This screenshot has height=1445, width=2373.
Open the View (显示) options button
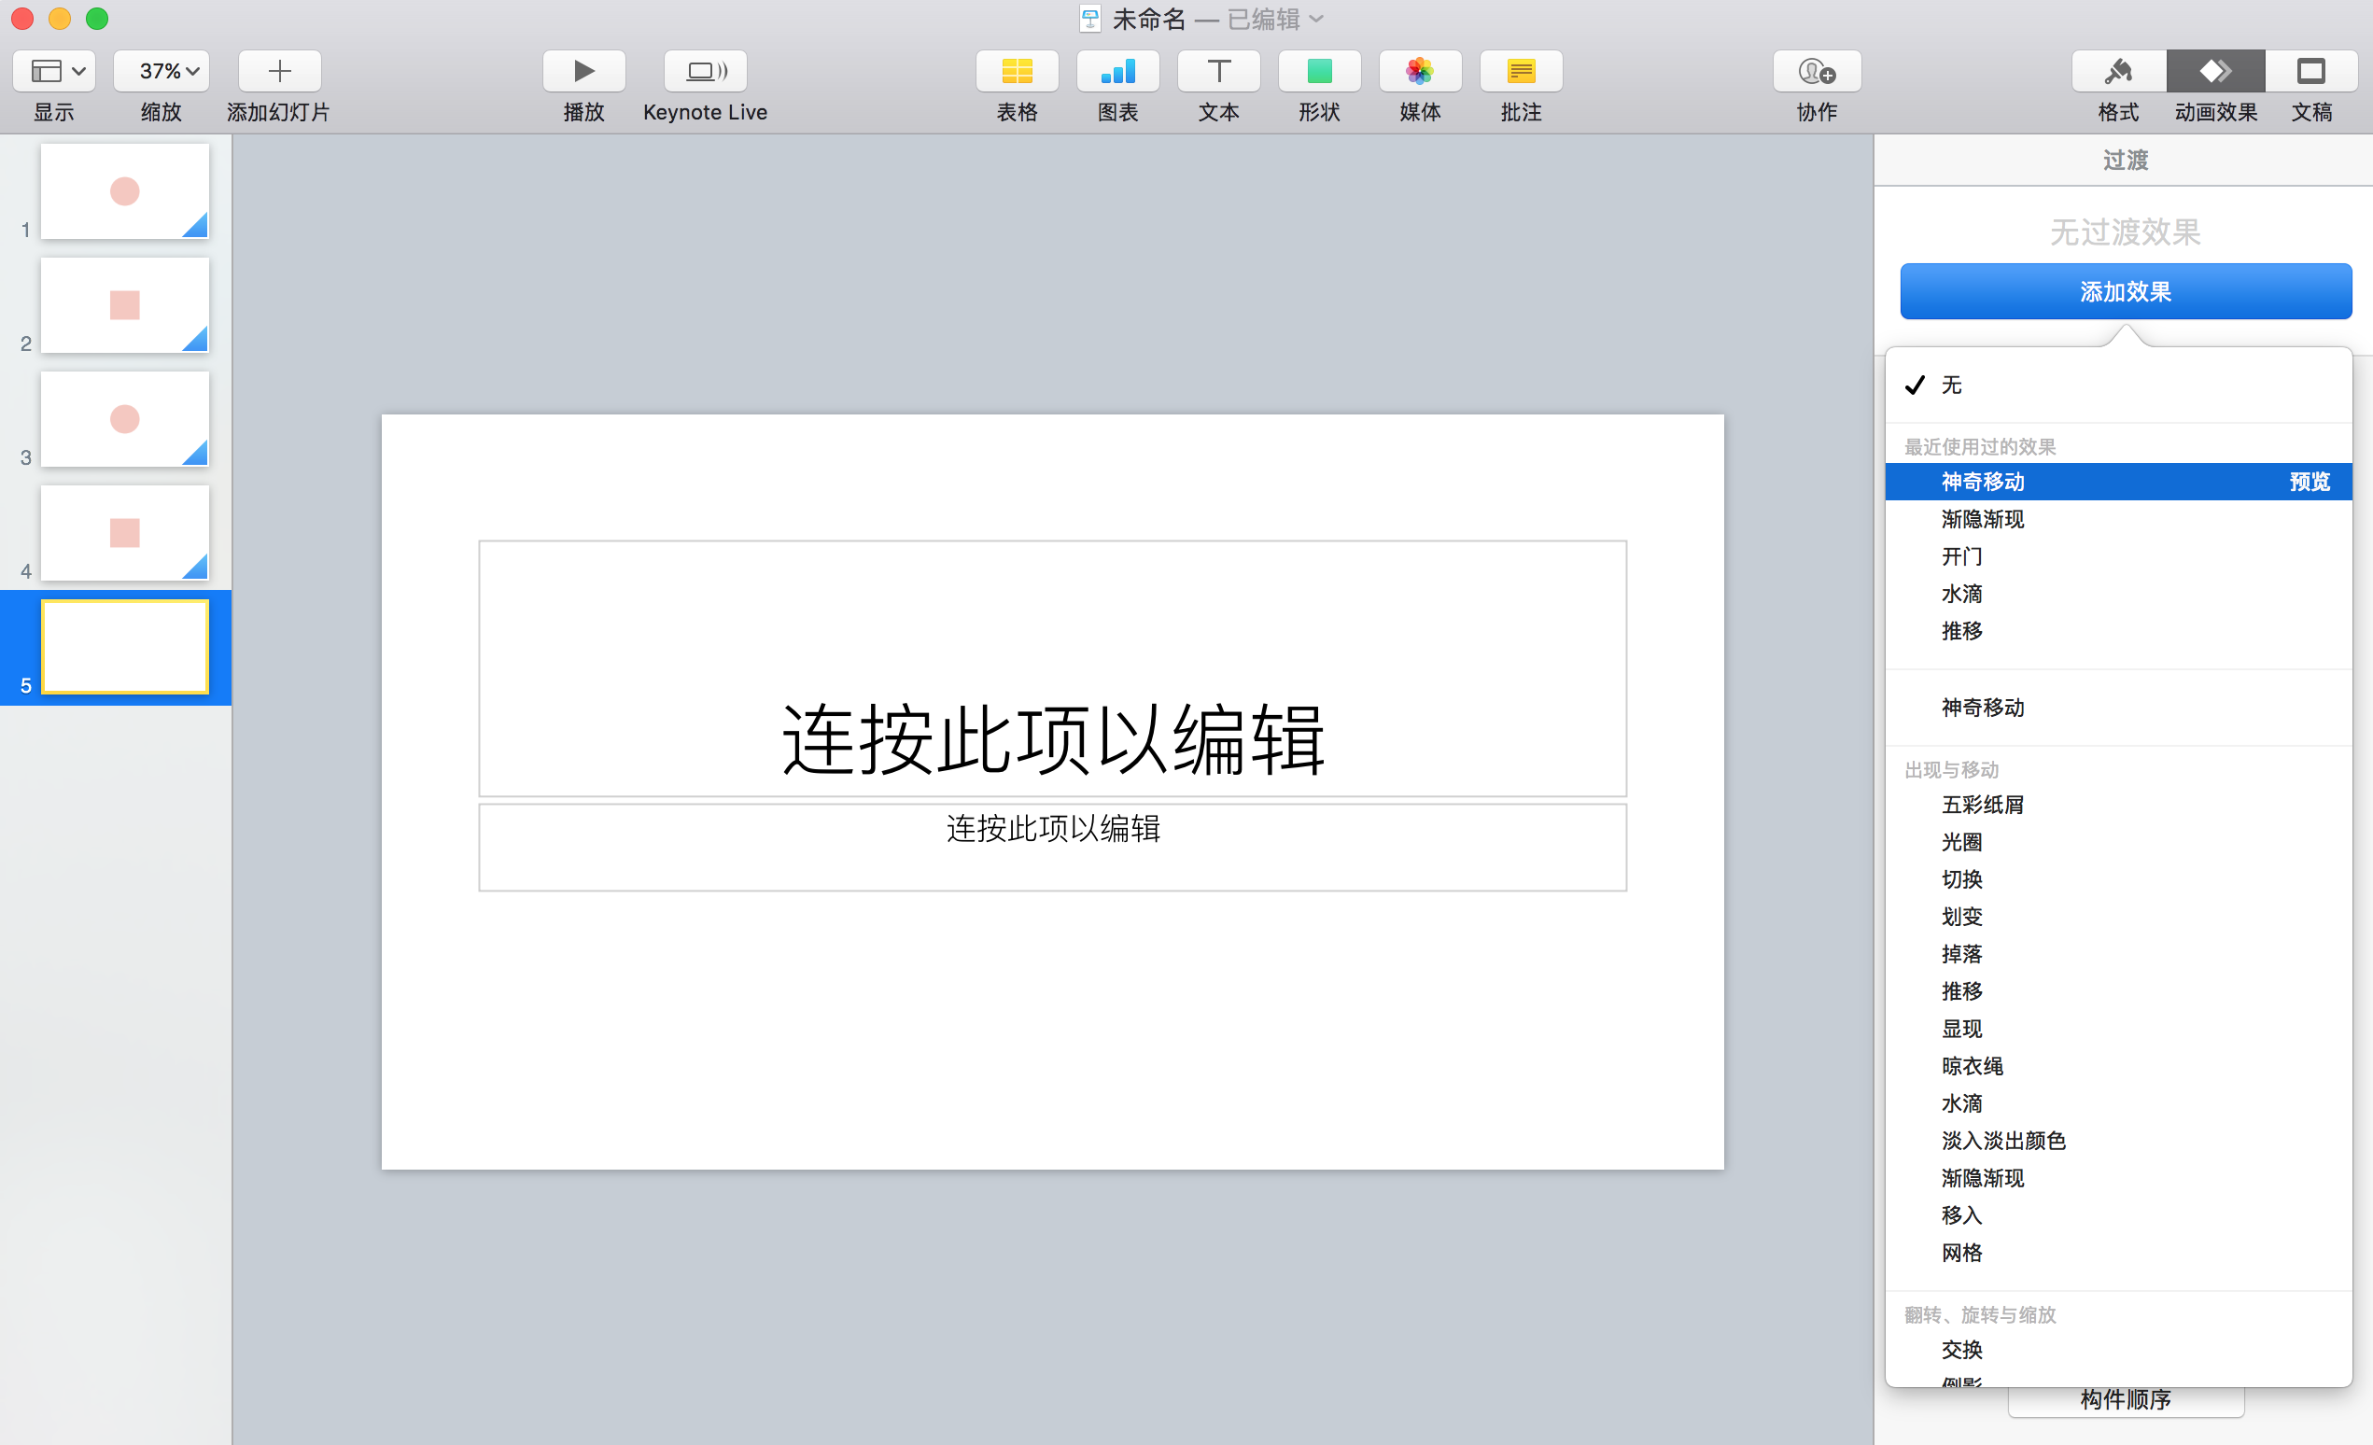54,71
